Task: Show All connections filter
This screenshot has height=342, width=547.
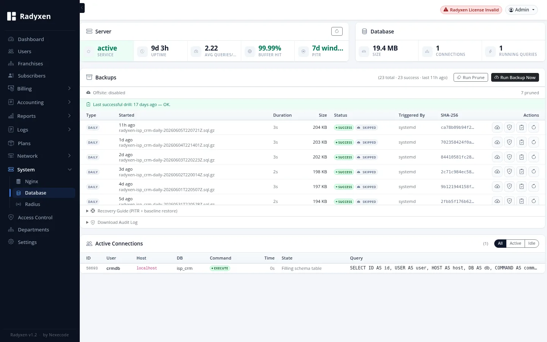Action: tap(500, 244)
